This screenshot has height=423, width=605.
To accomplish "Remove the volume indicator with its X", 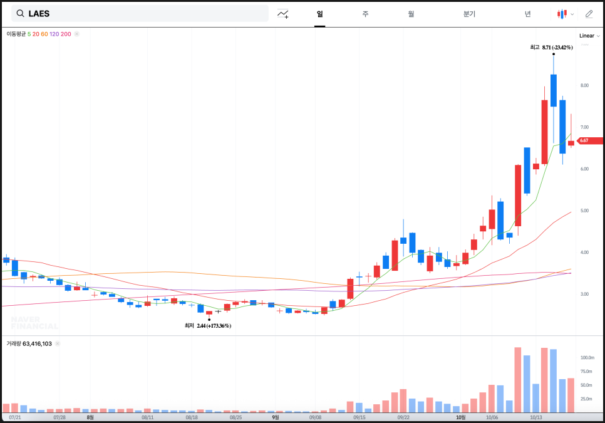I will 58,343.
